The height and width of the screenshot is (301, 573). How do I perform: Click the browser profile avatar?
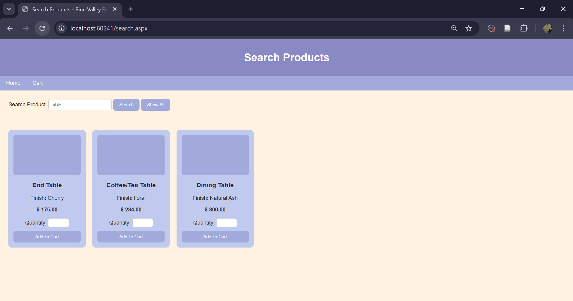point(548,28)
